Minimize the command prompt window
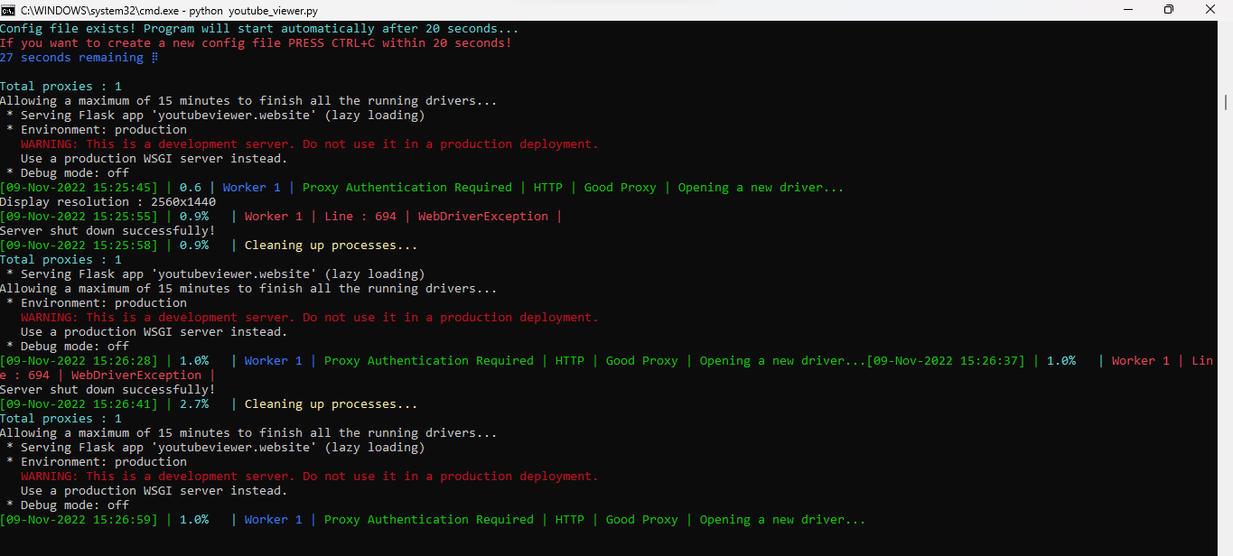 (x=1127, y=10)
